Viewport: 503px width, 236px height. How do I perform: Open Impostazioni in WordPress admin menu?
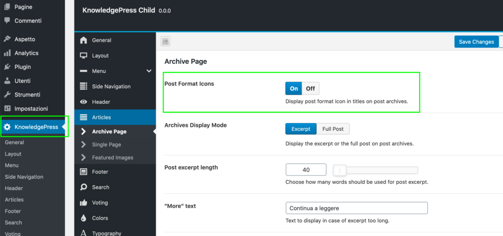click(31, 109)
